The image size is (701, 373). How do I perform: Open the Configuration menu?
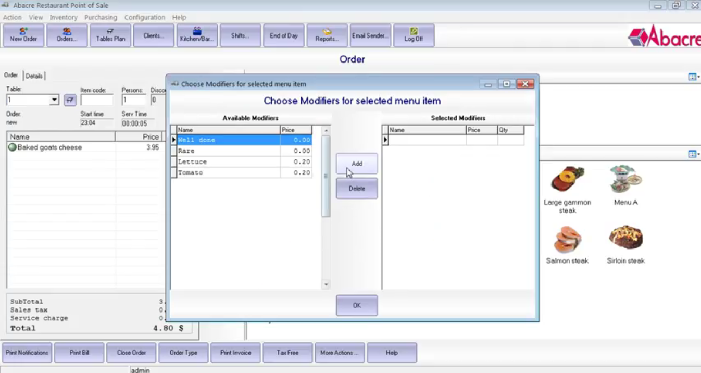(145, 17)
